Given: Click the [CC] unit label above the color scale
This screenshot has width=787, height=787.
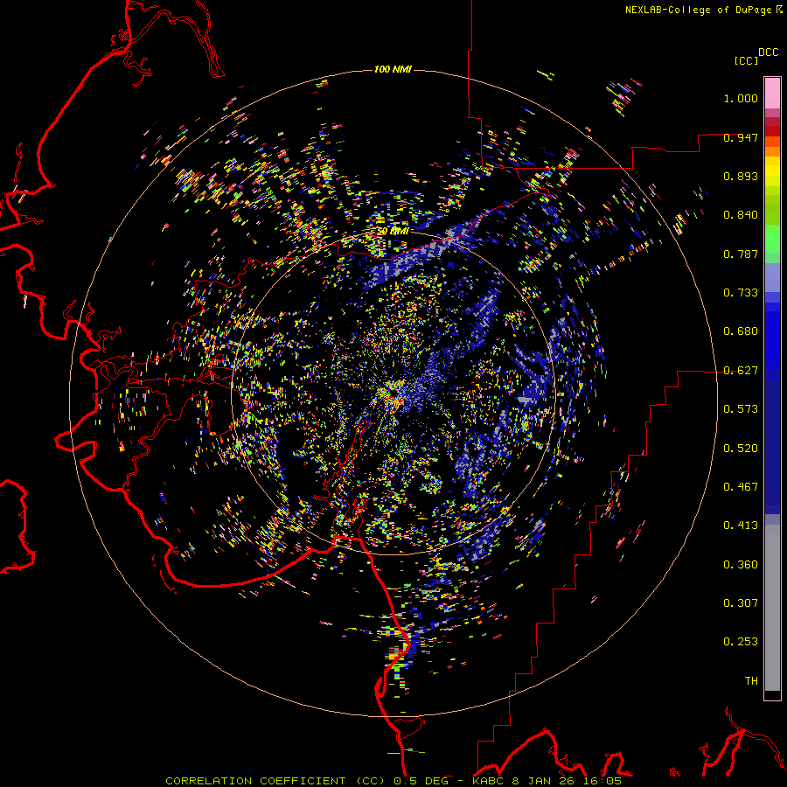Looking at the screenshot, I should (x=746, y=60).
